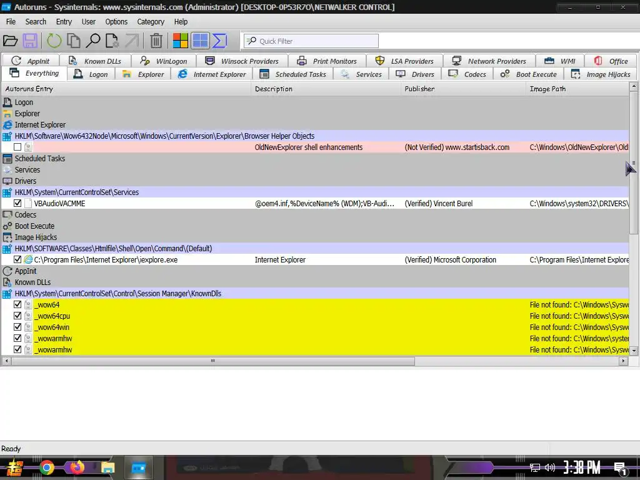This screenshot has height=480, width=640.
Task: Switch to the WMI tab
Action: pos(560,61)
